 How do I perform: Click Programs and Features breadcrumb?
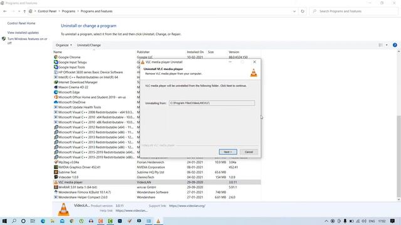click(96, 11)
